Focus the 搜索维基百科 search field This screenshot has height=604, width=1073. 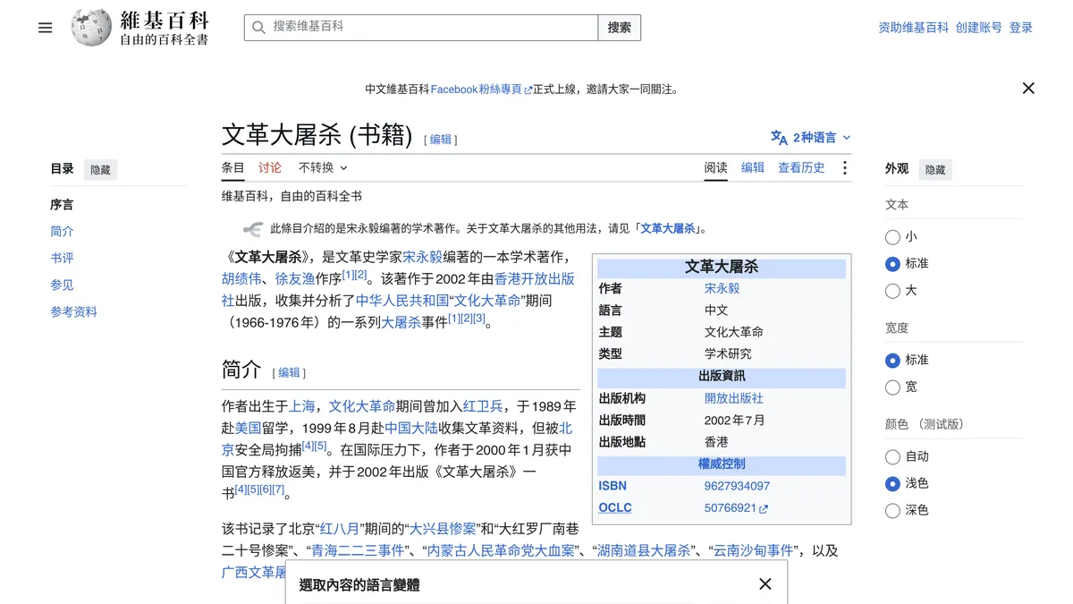[x=421, y=28]
